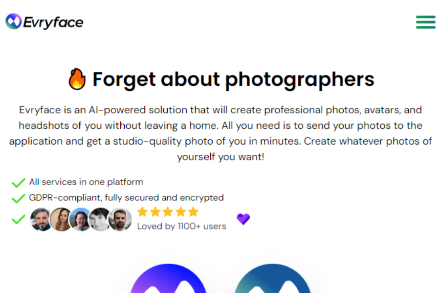This screenshot has height=293, width=440.
Task: Click the fire emoji next to the headline
Action: [x=77, y=78]
